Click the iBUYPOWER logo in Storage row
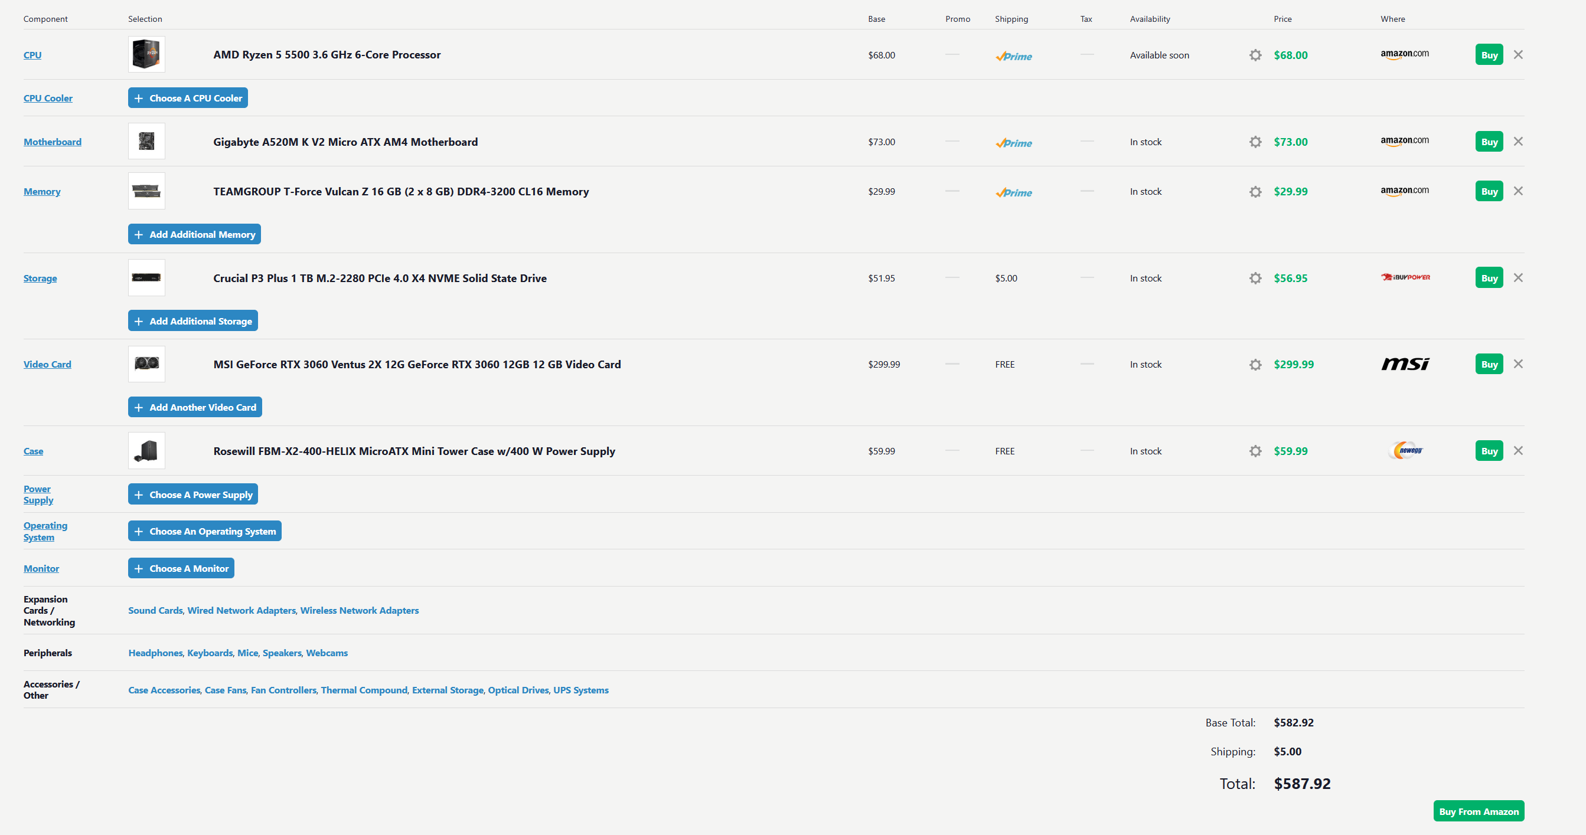Image resolution: width=1586 pixels, height=835 pixels. pos(1405,277)
